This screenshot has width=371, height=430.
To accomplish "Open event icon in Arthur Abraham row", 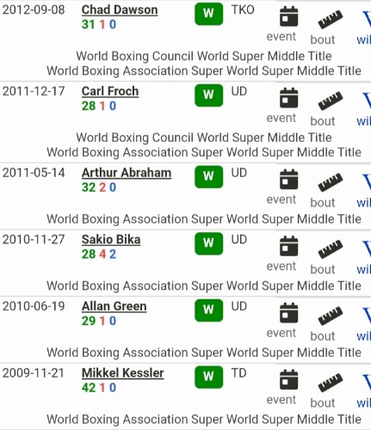I will click(x=288, y=180).
